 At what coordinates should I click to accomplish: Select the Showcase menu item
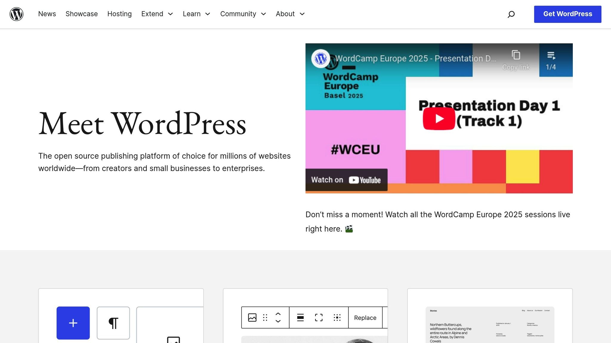[81, 14]
